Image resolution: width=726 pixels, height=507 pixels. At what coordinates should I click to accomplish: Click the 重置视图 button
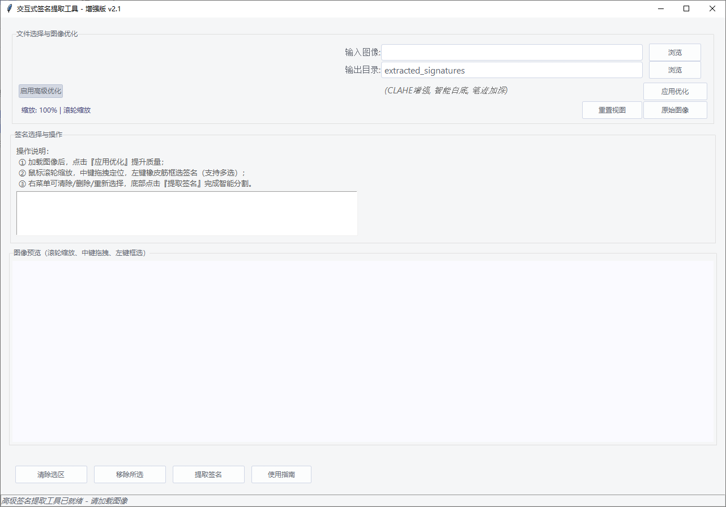(612, 110)
